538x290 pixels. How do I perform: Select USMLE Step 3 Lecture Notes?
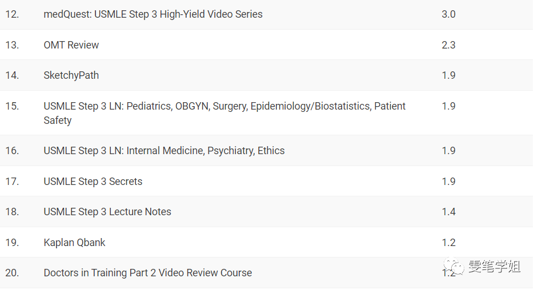pos(107,212)
